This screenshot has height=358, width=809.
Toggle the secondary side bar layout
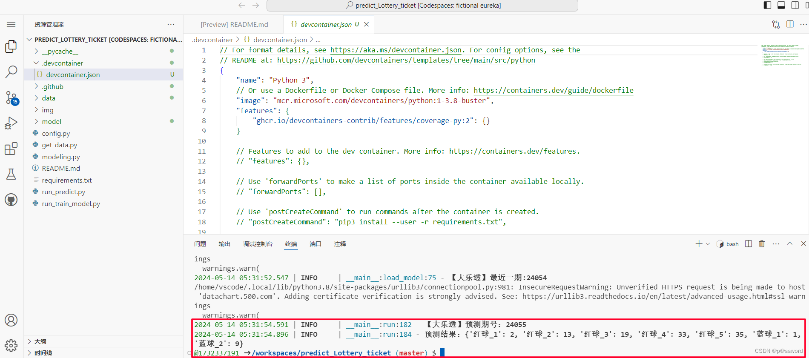click(795, 5)
